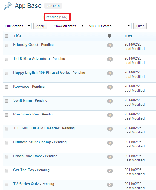The width and height of the screenshot is (156, 190).
Task: Open the Friendly Quest item
Action: pyautogui.click(x=26, y=45)
